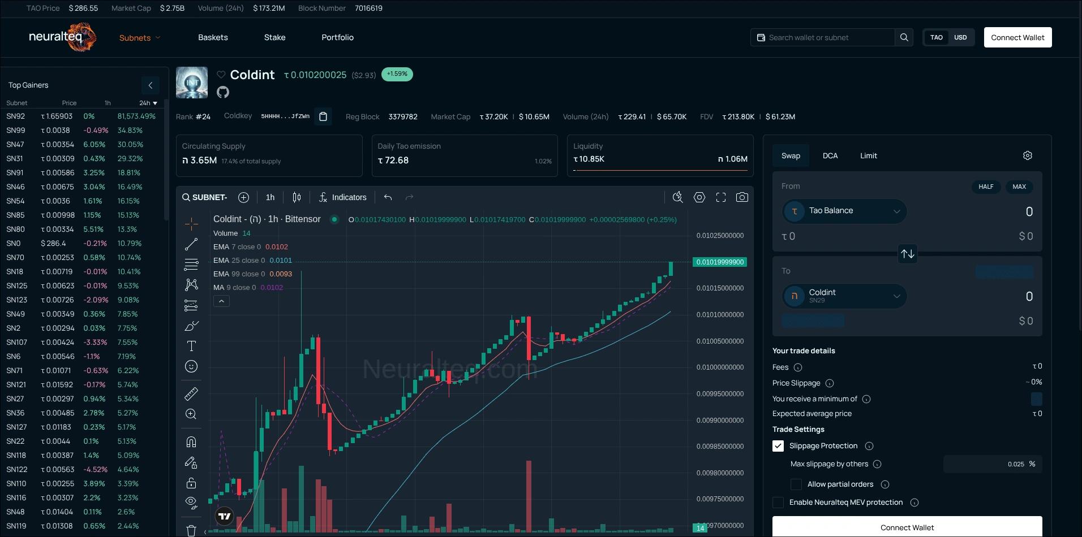Change the 1h chart interval
1082x537 pixels.
click(270, 197)
